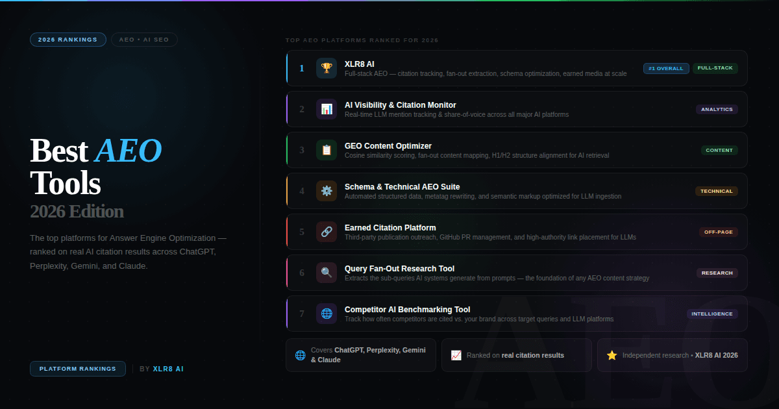779x409 pixels.
Task: Open Query Fan-Out Research Tool title
Action: 399,268
